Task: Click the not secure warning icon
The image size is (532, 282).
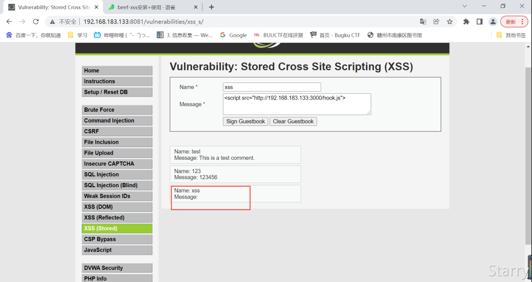Action: [52, 22]
